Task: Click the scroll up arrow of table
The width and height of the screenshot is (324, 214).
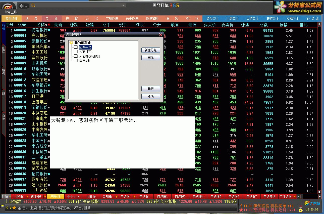Action: tap(319, 25)
